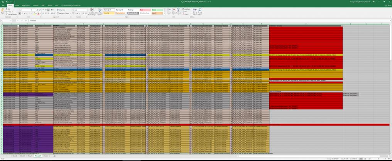Undo the last action in title bar

click(x=7, y=2)
